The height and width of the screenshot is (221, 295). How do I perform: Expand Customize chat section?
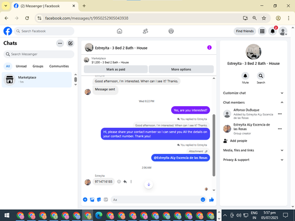[x=253, y=93]
